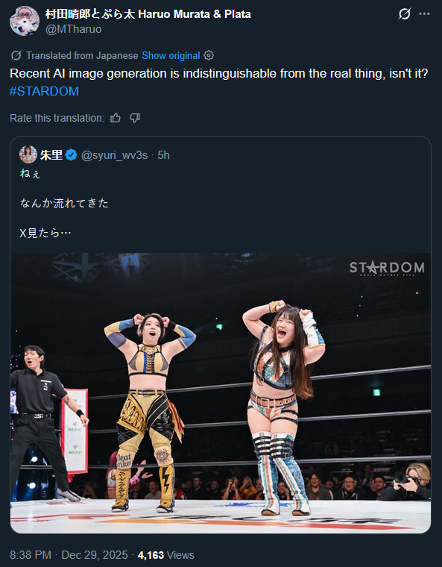Open the #STARDOM hashtag

[44, 91]
